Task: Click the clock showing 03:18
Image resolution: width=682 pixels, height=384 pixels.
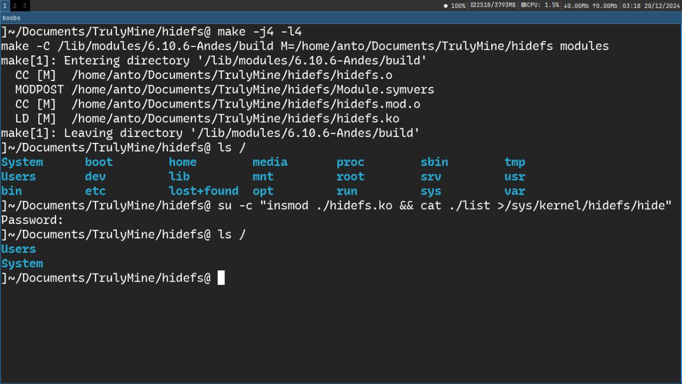Action: tap(631, 6)
